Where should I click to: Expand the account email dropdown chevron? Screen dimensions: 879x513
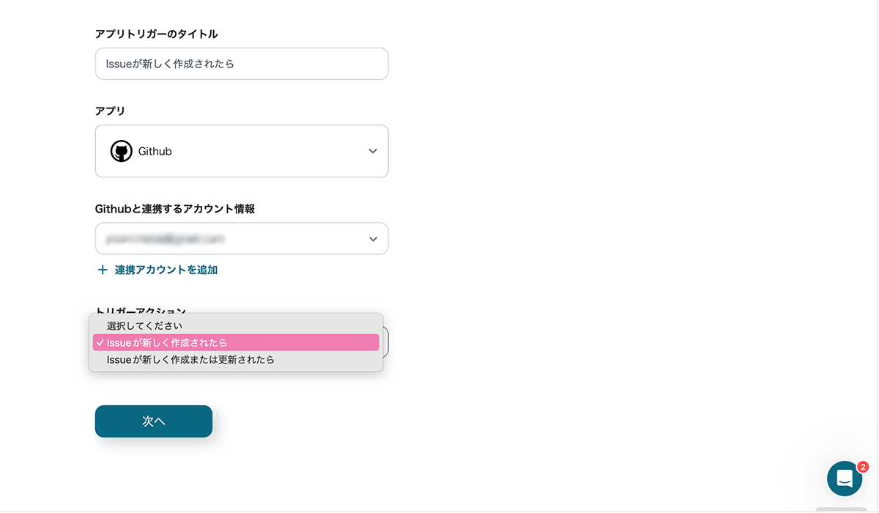(x=373, y=239)
